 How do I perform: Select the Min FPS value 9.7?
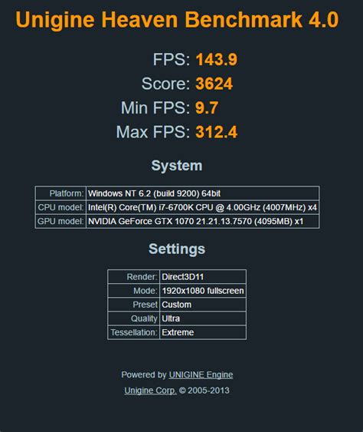207,107
